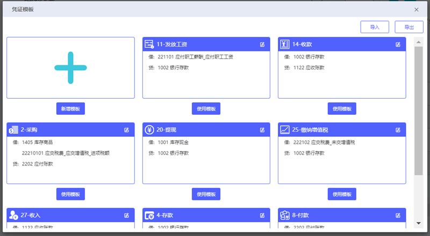
Task: Click the edit icon on 8-付款 card
Action: pyautogui.click(x=398, y=216)
